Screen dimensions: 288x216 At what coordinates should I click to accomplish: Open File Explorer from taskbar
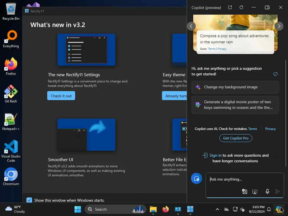click(x=153, y=209)
